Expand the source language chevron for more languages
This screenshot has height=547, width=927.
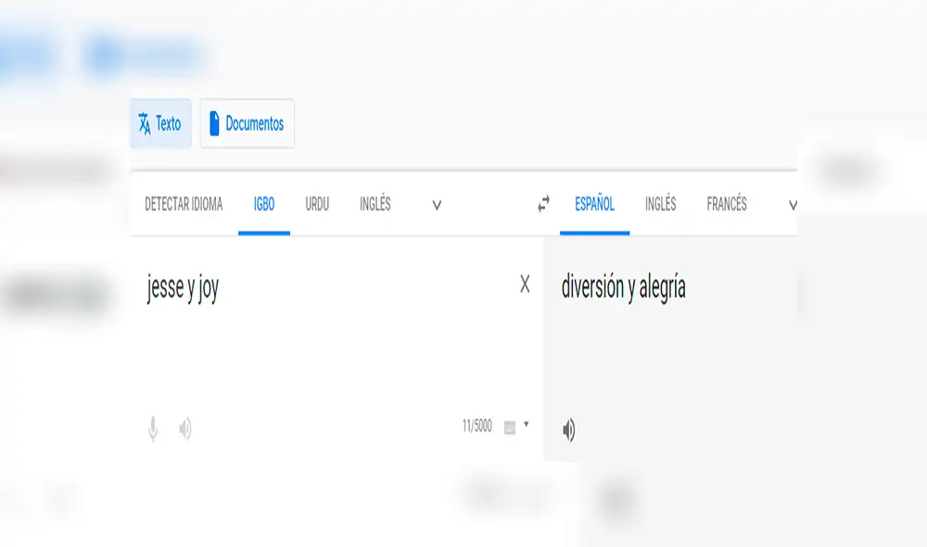tap(435, 206)
